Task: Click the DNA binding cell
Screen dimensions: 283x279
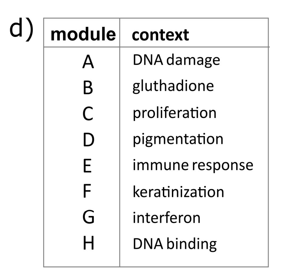Action: point(175,244)
